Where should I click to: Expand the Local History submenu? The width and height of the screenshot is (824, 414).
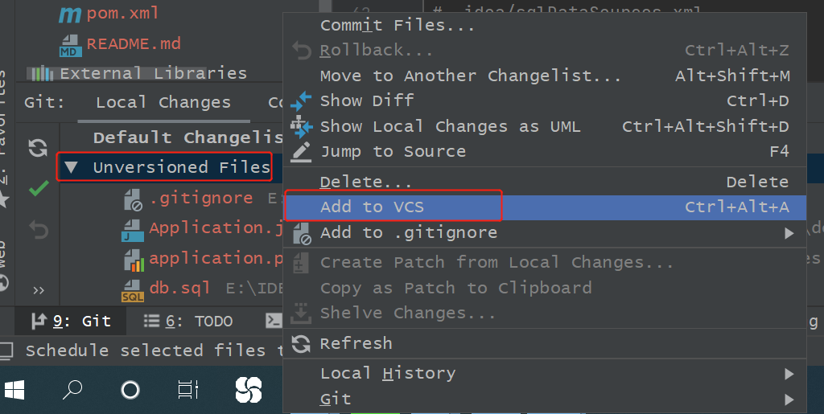coord(789,374)
